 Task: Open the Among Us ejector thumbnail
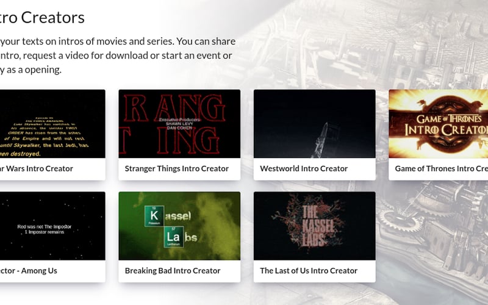52,226
